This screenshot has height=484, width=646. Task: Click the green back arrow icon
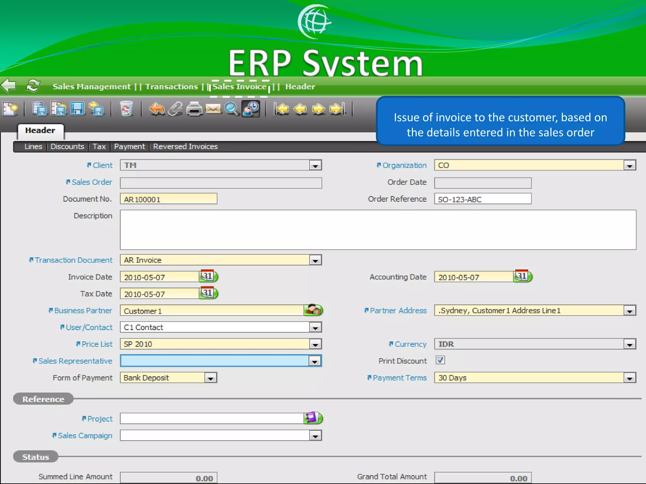[x=9, y=86]
